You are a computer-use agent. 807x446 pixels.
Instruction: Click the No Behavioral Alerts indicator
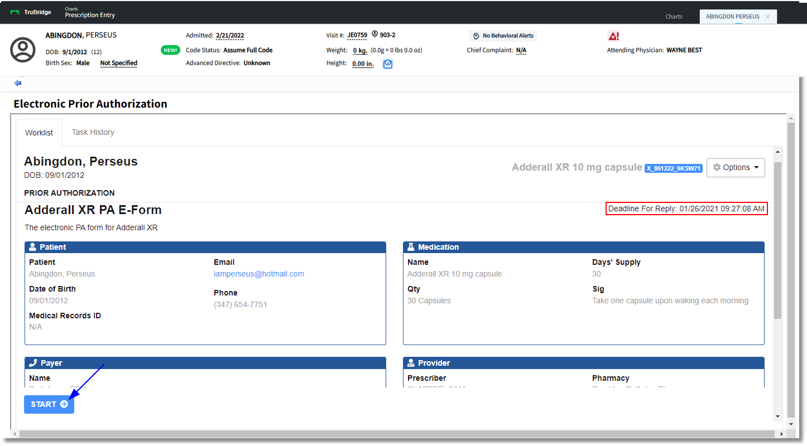pos(503,36)
